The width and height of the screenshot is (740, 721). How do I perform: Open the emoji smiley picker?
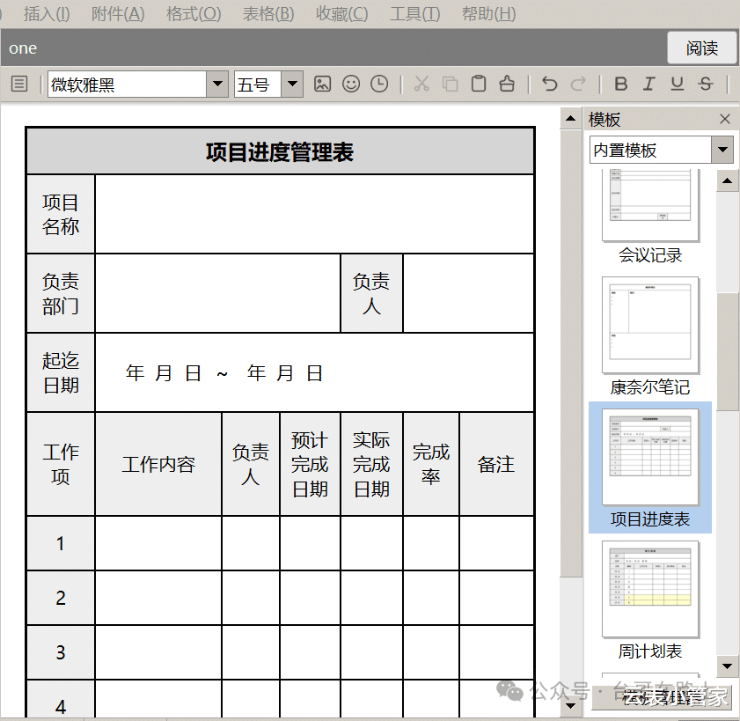pyautogui.click(x=351, y=84)
